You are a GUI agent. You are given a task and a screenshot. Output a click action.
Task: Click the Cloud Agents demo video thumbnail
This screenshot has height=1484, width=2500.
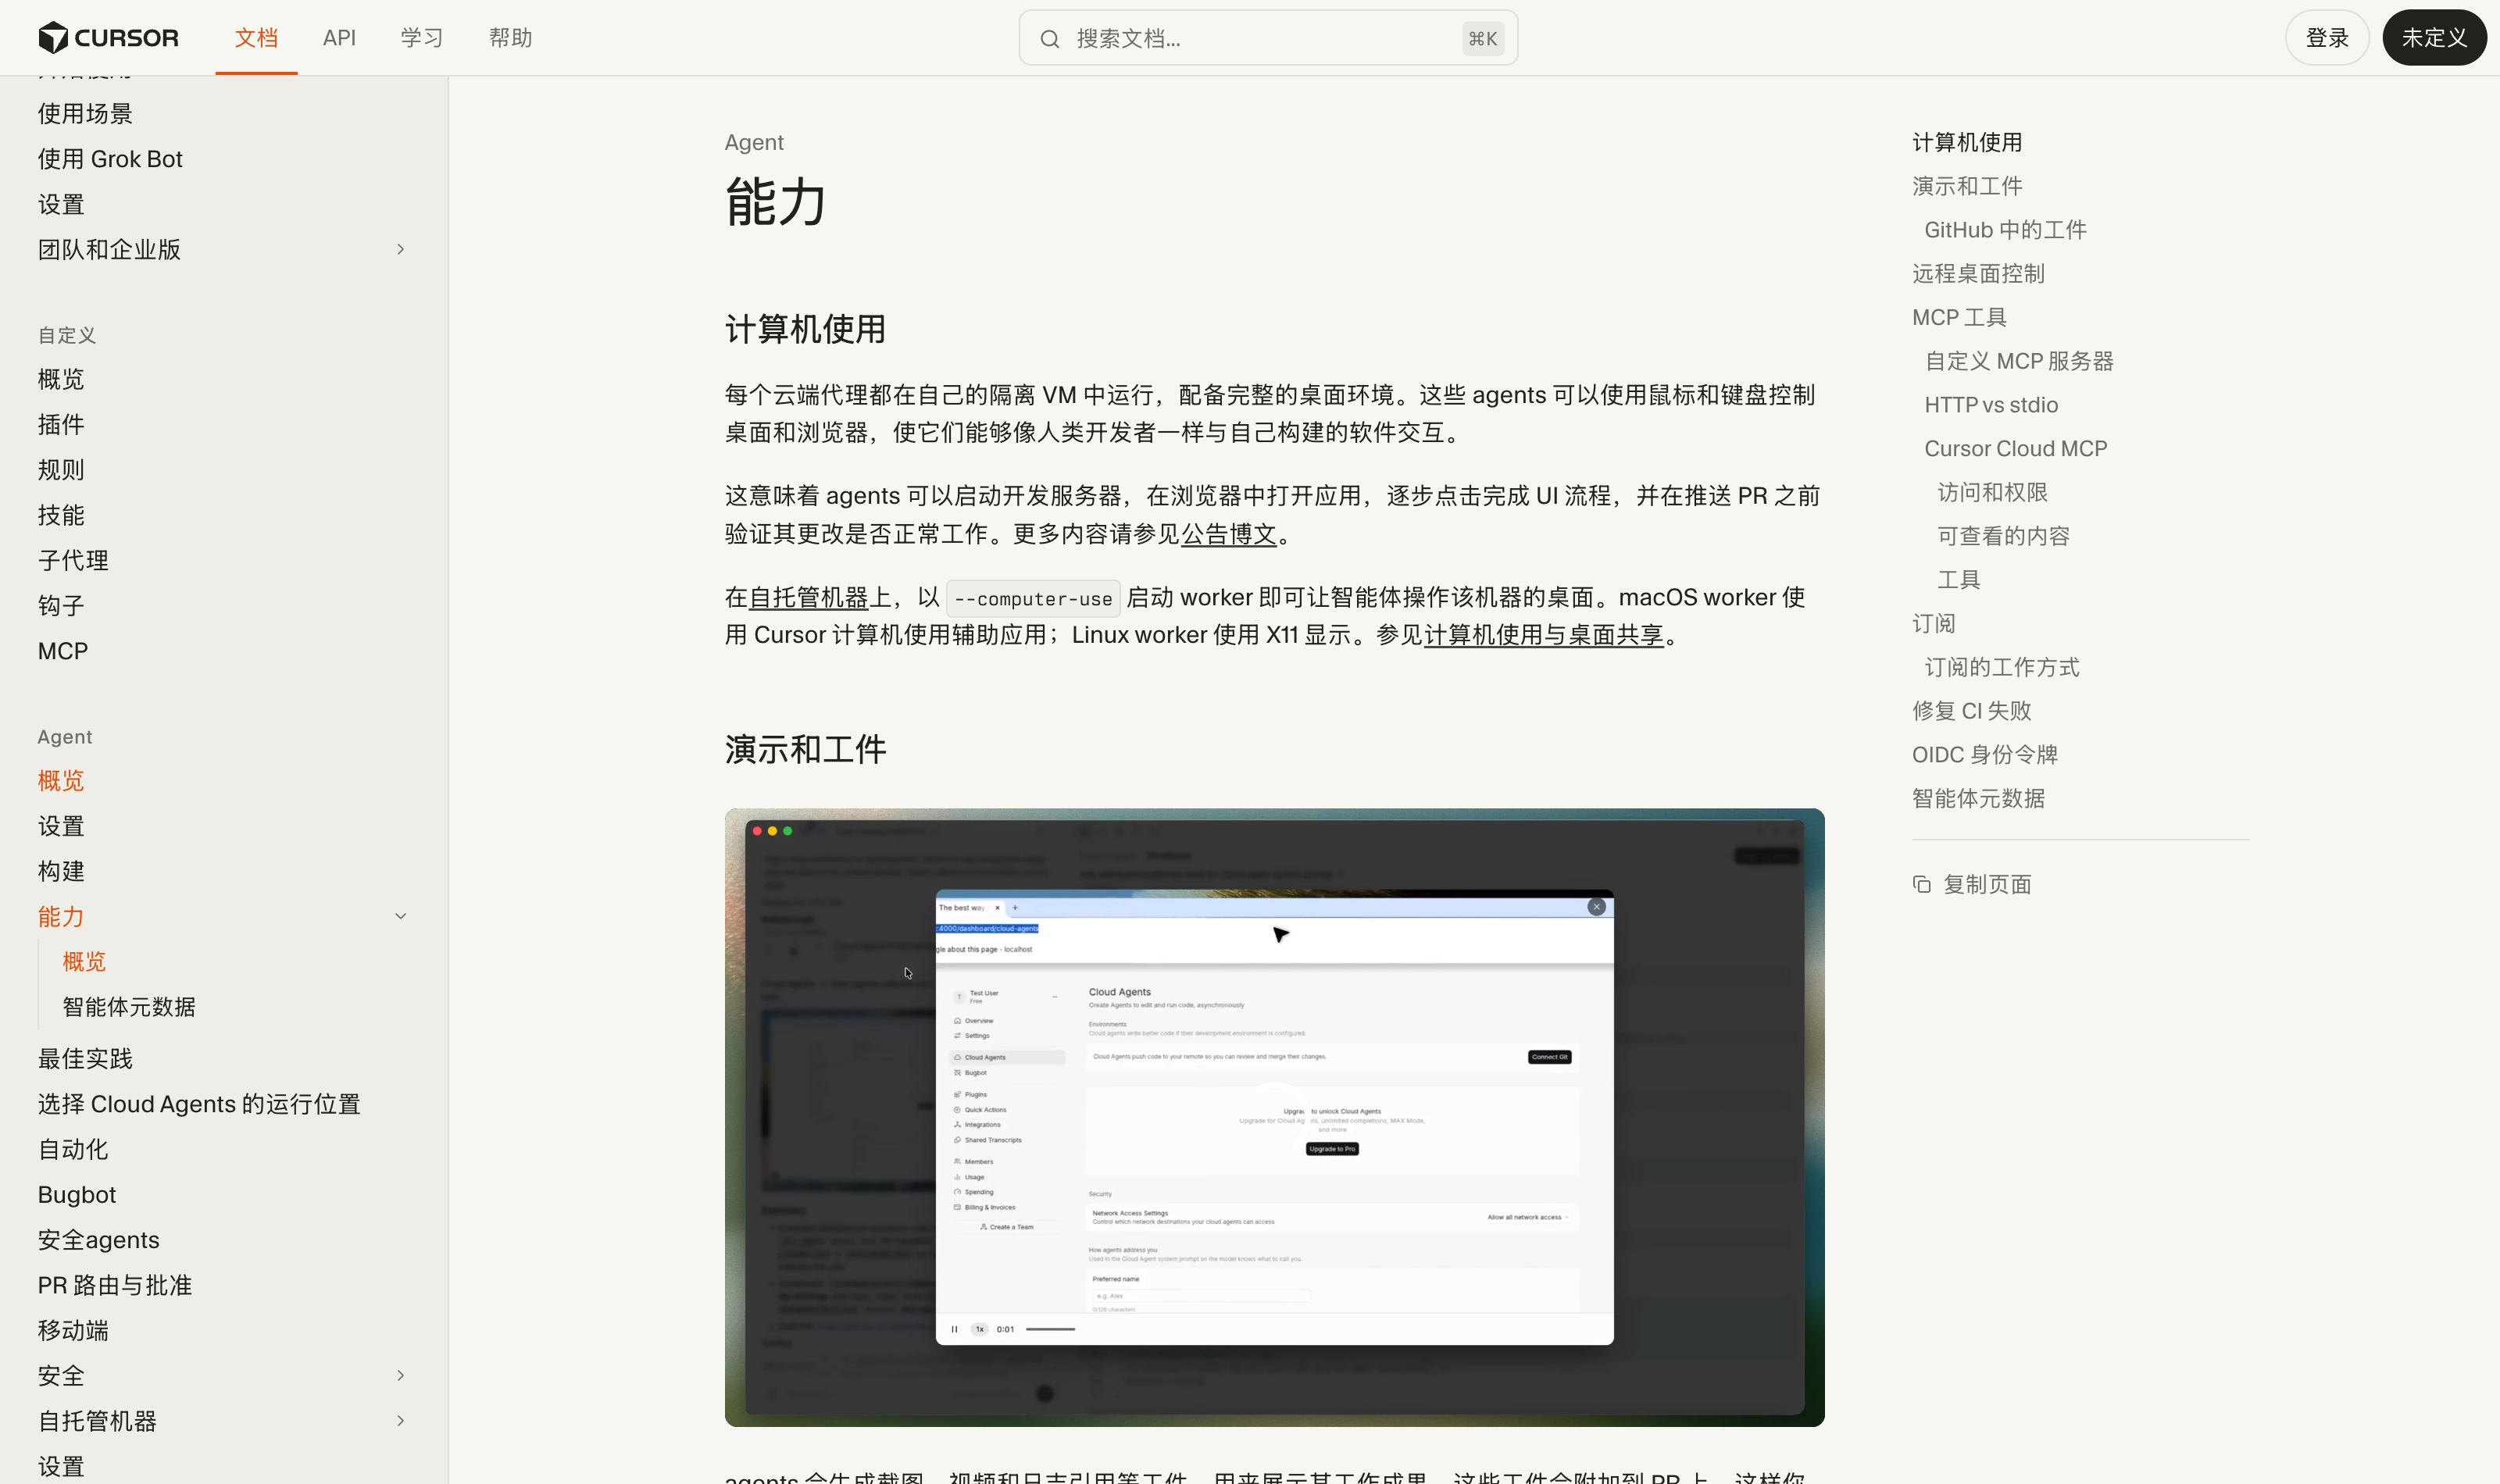click(1274, 1117)
